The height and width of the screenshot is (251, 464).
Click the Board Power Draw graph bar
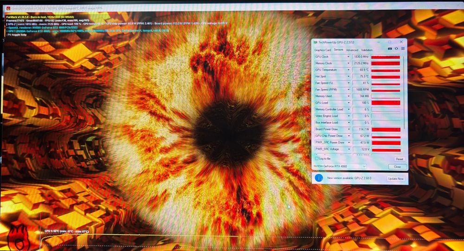tap(386, 129)
